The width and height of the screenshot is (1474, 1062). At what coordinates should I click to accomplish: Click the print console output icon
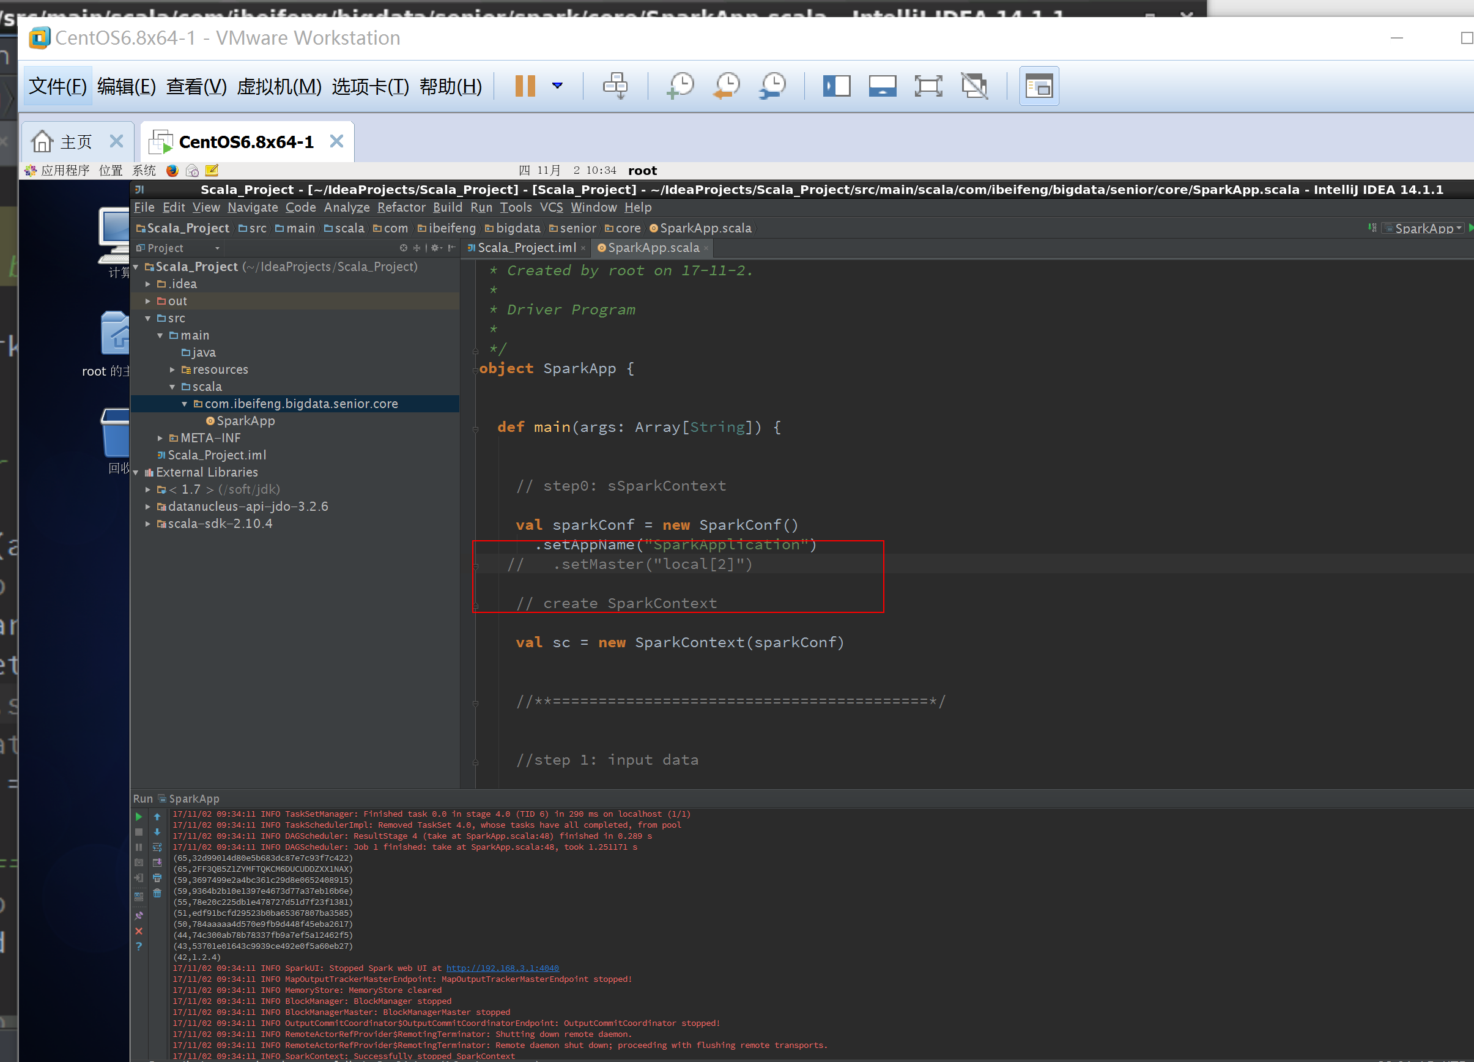(157, 878)
